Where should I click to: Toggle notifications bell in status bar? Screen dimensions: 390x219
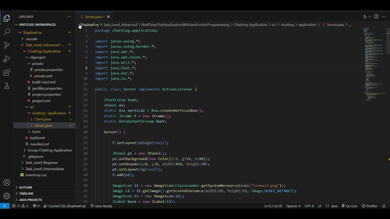(384, 206)
